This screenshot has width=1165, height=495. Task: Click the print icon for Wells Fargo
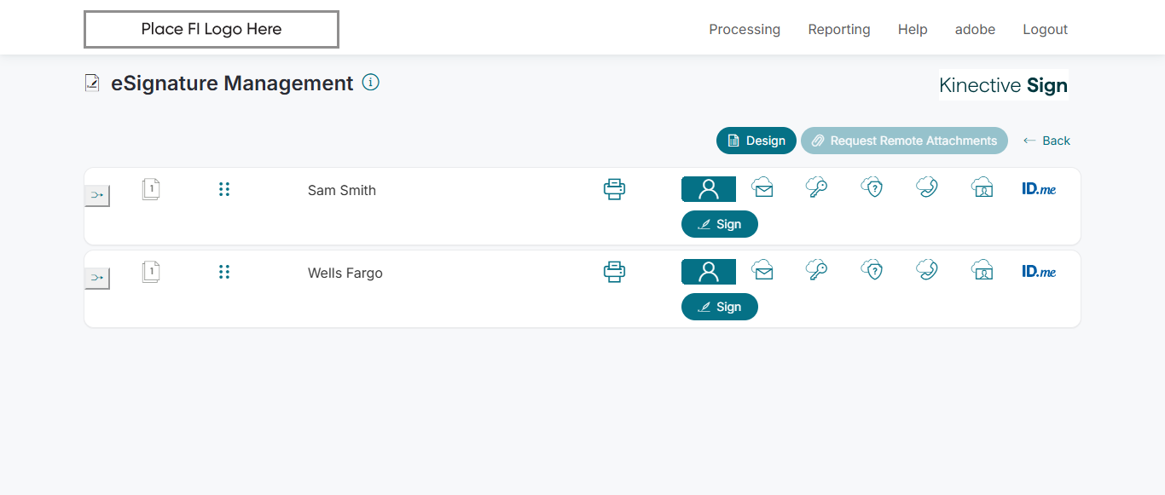614,272
